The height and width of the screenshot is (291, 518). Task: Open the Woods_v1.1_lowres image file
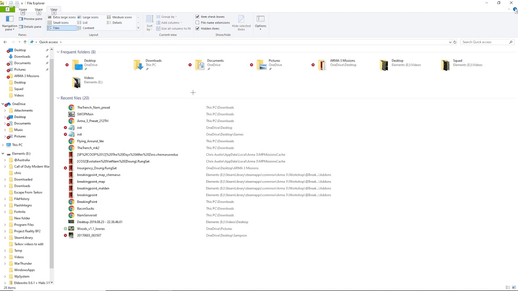click(x=91, y=229)
